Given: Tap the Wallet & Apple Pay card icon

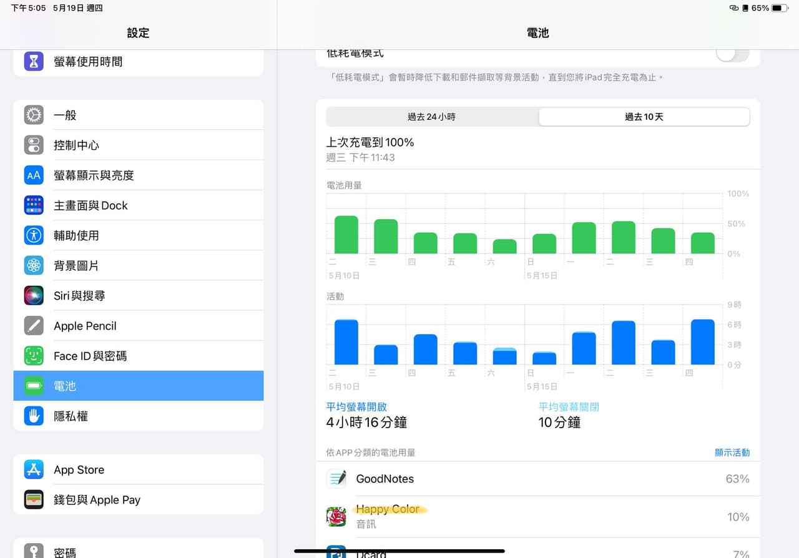Looking at the screenshot, I should click(x=34, y=499).
